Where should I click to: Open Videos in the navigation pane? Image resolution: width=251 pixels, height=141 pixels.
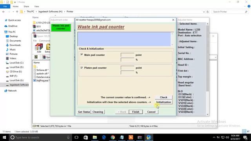click(x=13, y=58)
